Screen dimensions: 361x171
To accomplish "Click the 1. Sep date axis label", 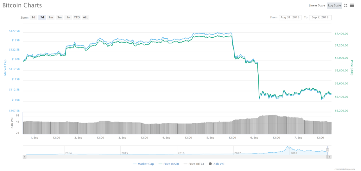I will pos(34,138).
